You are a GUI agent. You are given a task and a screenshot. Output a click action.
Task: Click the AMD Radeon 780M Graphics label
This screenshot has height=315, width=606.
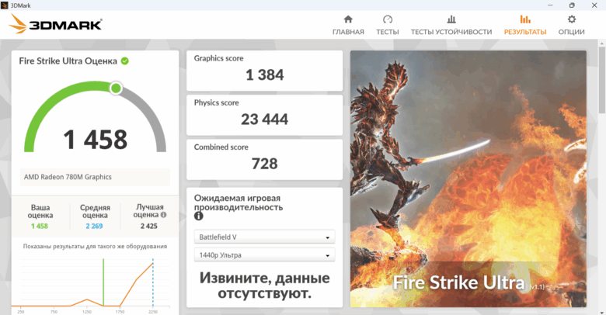pos(68,177)
